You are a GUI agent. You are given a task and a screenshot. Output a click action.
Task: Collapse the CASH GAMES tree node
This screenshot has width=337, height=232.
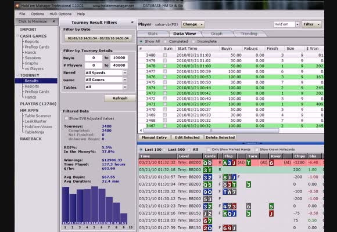pos(17,36)
